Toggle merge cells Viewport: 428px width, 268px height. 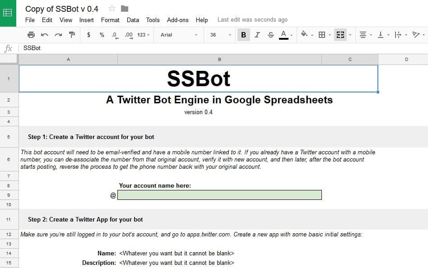coord(340,35)
